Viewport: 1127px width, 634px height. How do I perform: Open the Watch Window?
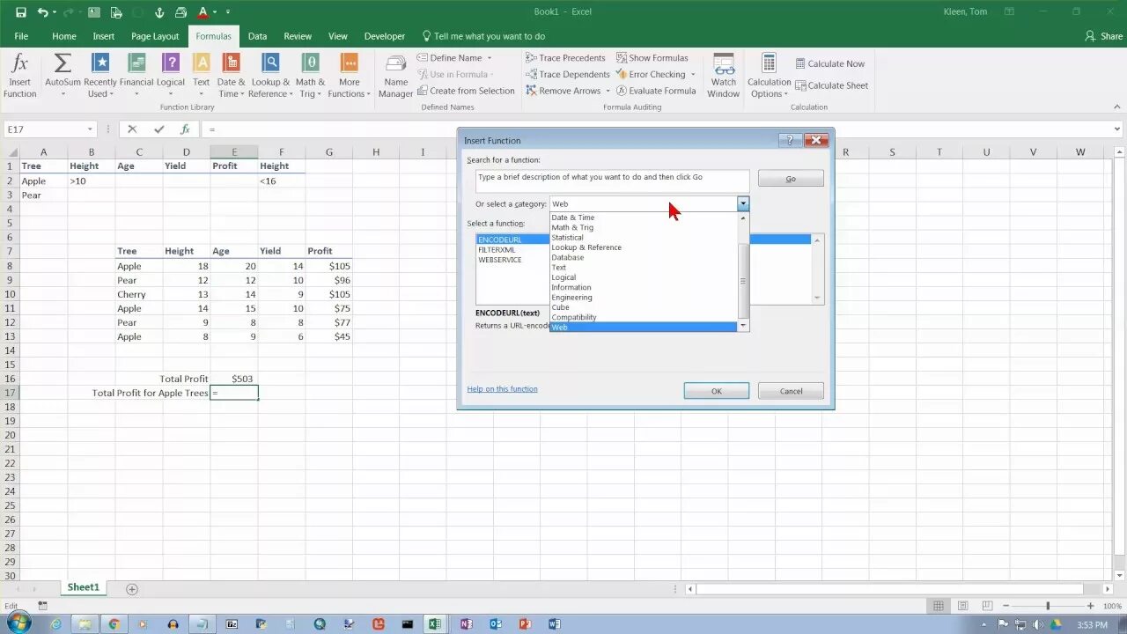724,77
